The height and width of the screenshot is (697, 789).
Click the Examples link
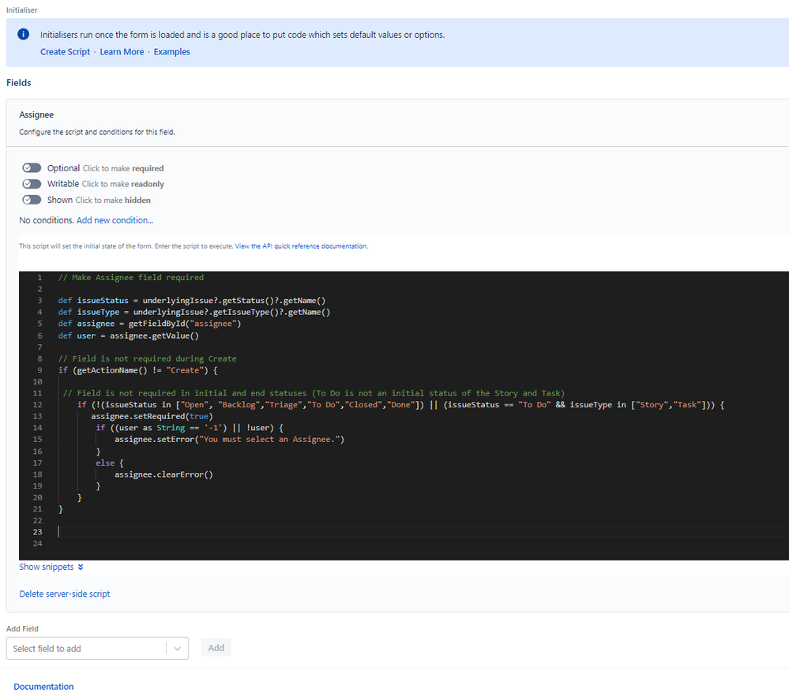click(171, 52)
